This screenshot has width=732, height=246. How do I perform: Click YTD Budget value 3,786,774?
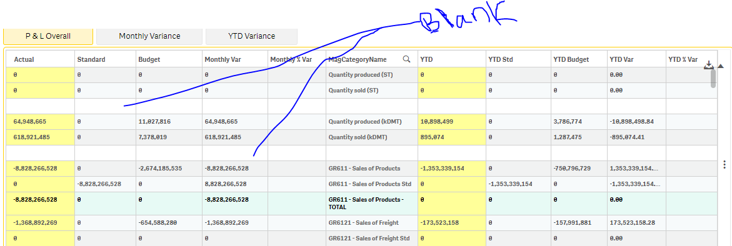click(567, 122)
